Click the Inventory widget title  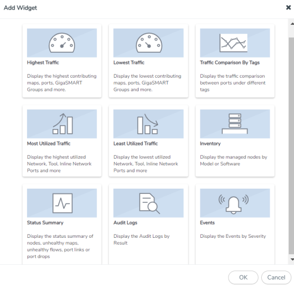pyautogui.click(x=210, y=144)
